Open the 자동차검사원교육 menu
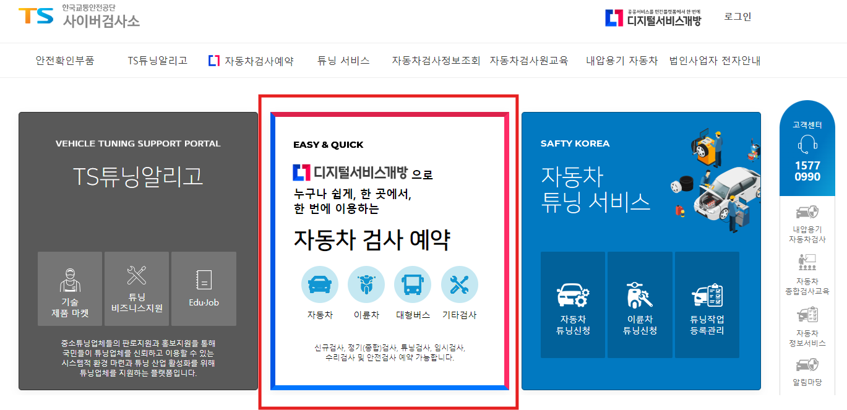Screen dimensions: 847x410 [528, 61]
